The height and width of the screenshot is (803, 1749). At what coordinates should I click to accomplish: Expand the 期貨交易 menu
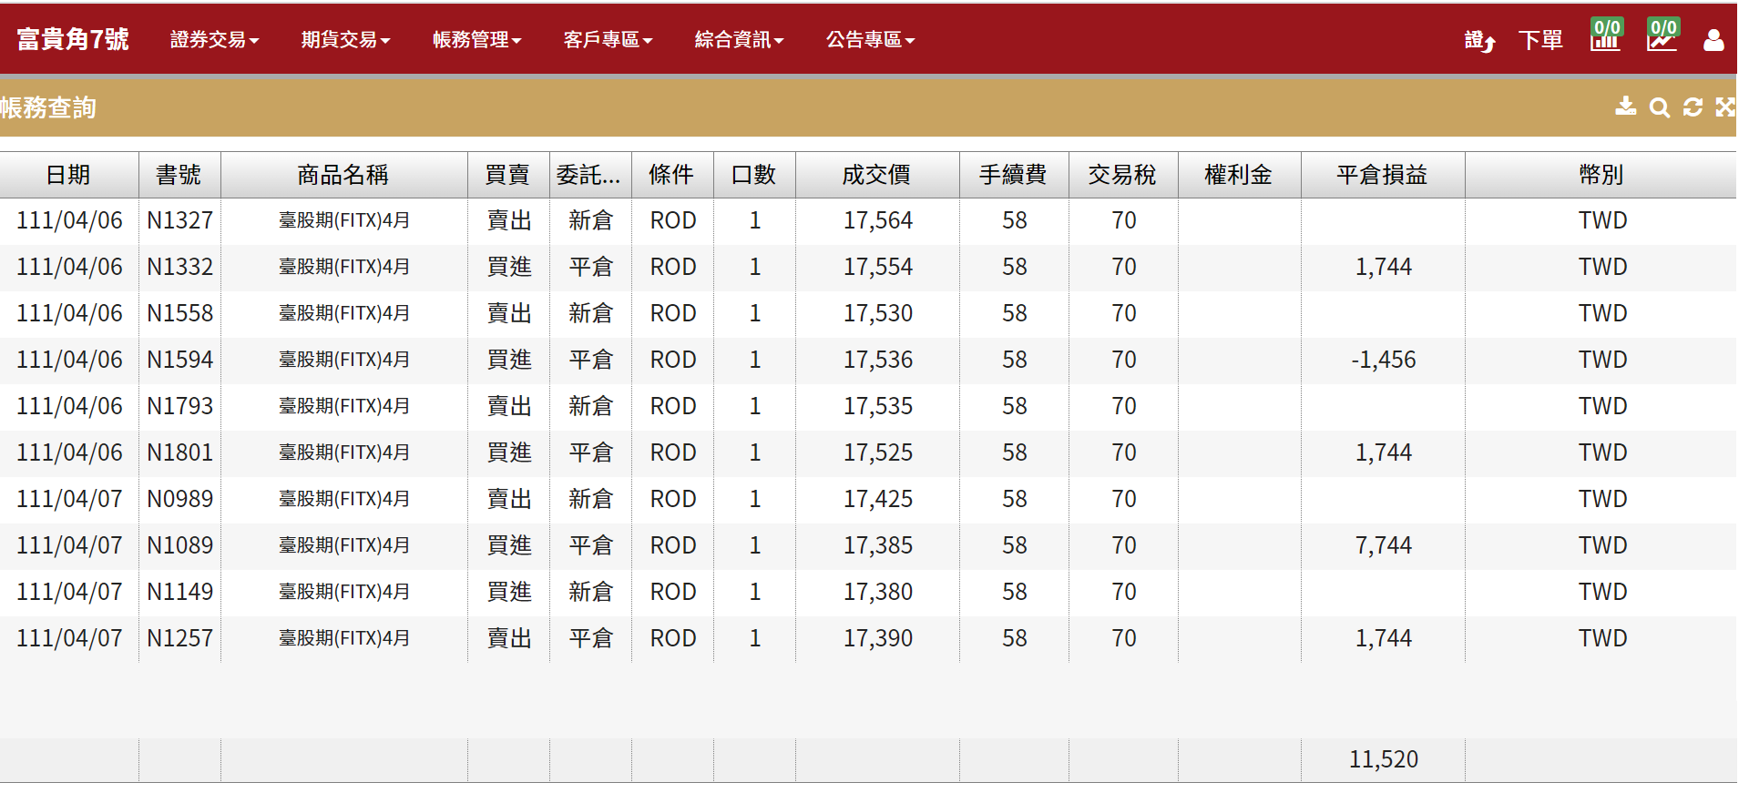tap(346, 39)
